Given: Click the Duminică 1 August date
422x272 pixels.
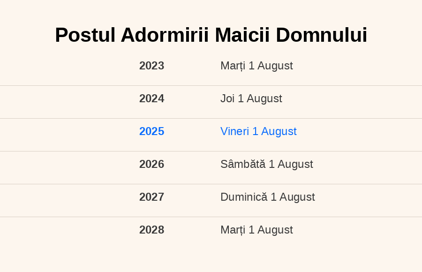Looking at the screenshot, I should pos(268,197).
